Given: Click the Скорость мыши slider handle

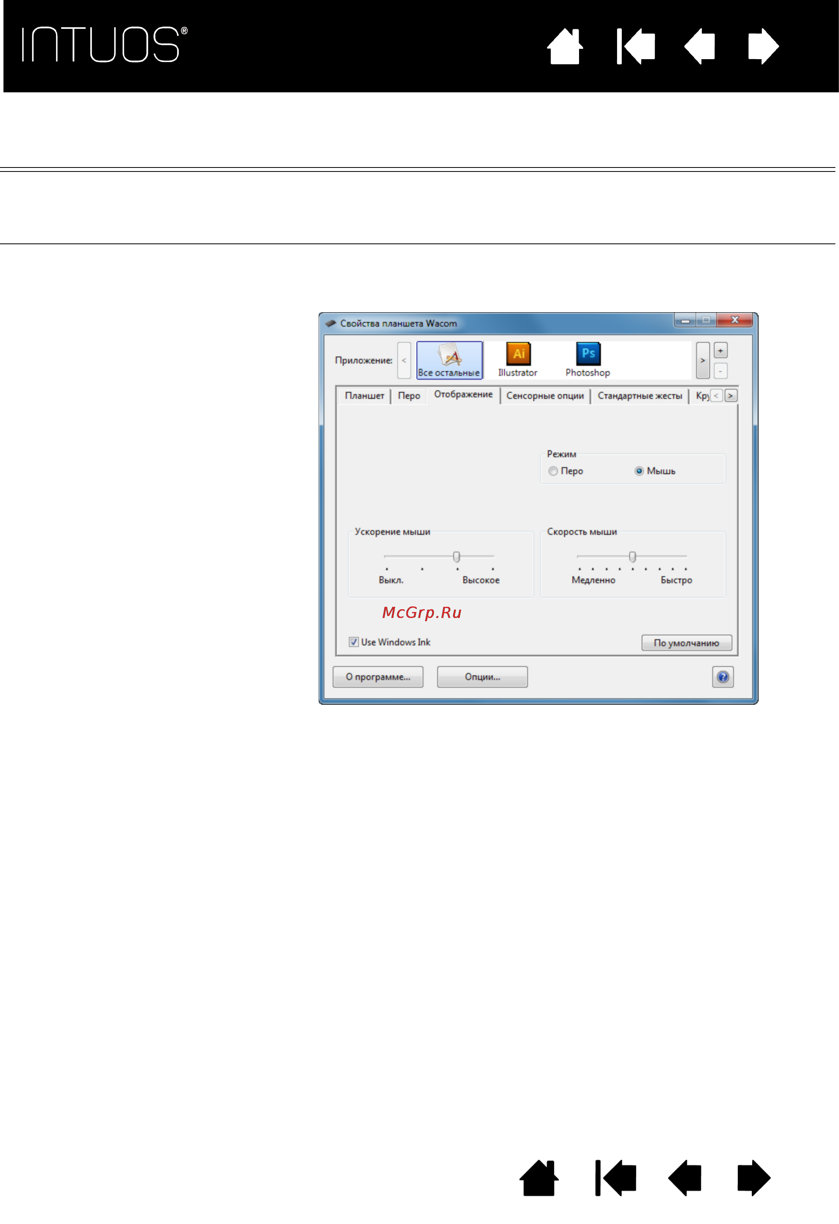Looking at the screenshot, I should (632, 557).
